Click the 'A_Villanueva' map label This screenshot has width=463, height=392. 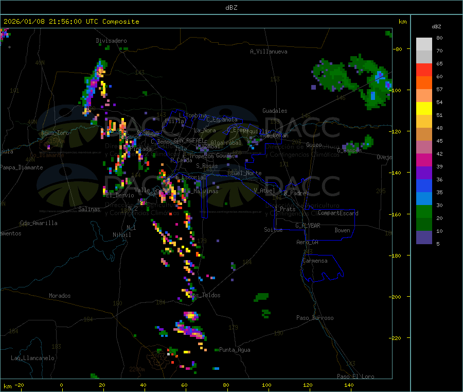point(269,52)
